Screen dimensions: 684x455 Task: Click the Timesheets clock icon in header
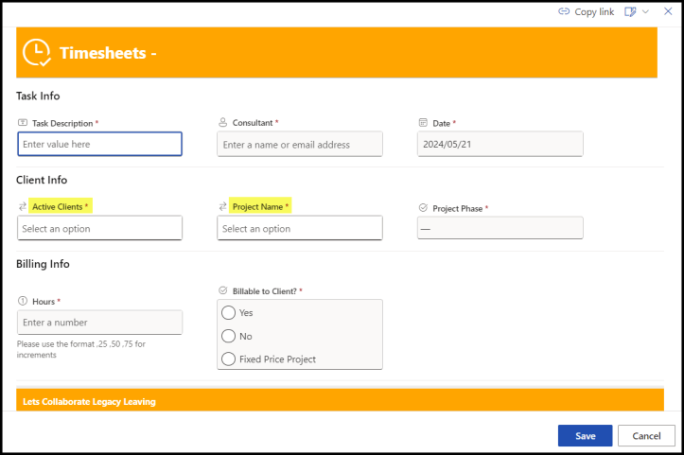[37, 52]
